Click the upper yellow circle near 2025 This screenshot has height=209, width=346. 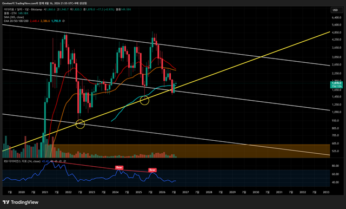[x=144, y=101]
